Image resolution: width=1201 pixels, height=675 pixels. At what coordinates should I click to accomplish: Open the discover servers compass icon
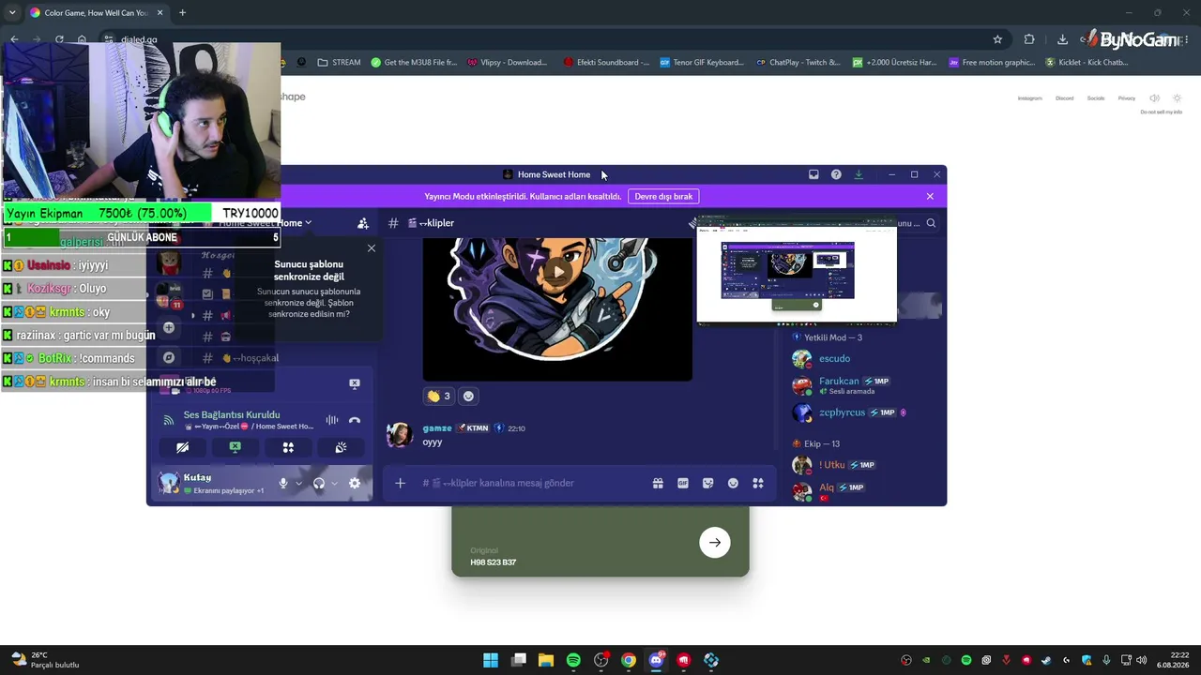tap(169, 357)
